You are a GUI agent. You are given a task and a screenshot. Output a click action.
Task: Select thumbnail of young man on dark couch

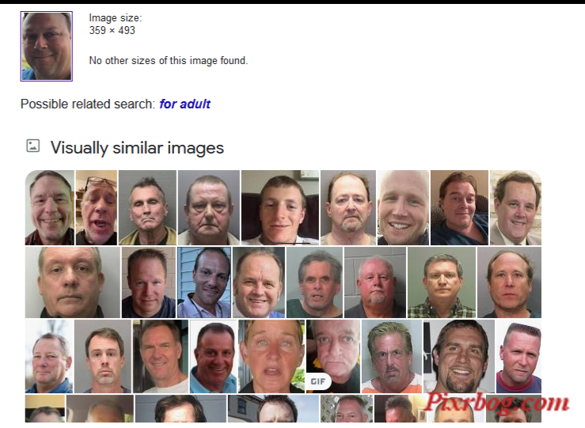[x=280, y=207]
